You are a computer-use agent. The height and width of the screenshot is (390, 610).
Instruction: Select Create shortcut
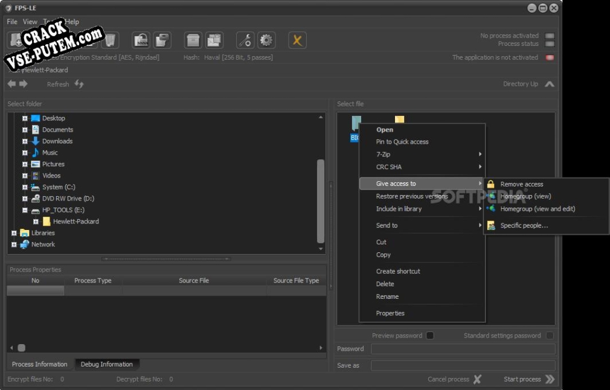click(x=422, y=272)
